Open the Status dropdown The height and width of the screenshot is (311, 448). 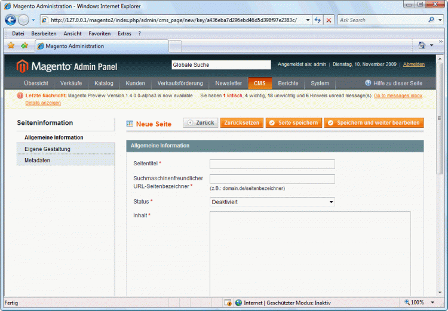pos(272,202)
